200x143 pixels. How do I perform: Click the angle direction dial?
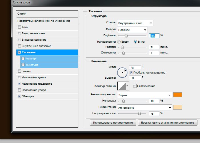click(x=122, y=73)
